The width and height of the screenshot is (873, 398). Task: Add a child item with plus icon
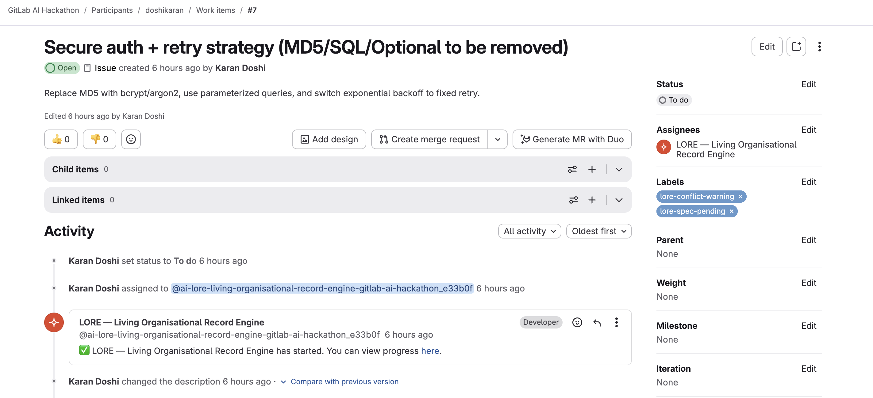tap(592, 169)
